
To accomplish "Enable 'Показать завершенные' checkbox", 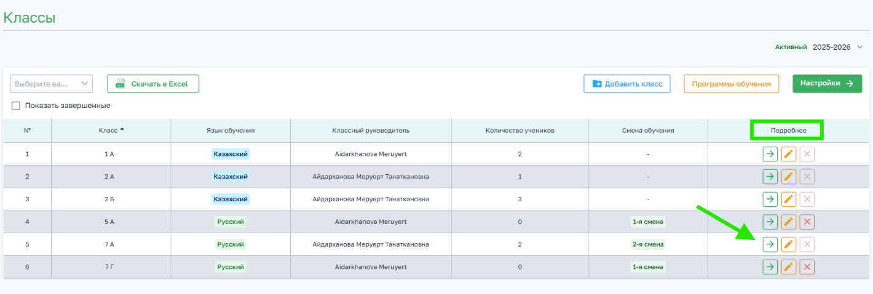I will coord(16,106).
